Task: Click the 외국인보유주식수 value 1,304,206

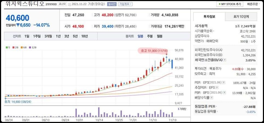Action: tap(249, 55)
